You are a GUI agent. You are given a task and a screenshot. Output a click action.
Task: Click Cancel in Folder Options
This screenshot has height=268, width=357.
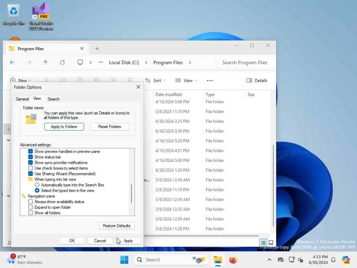coord(100,241)
